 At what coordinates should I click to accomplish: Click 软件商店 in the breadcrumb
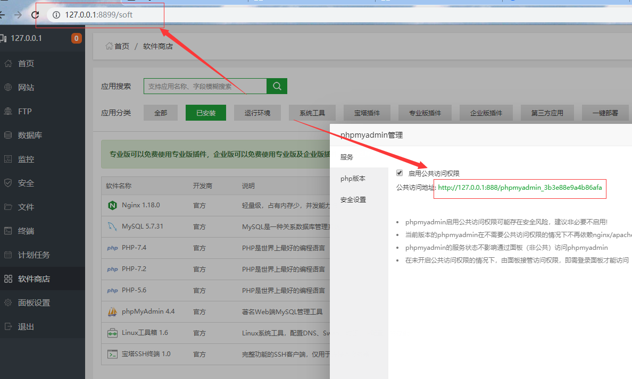(157, 46)
